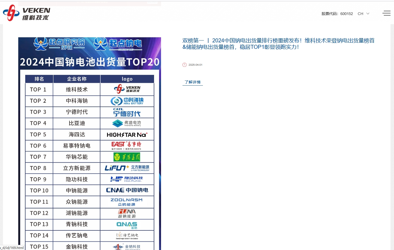Click the CNAE 中国钠电 logo
394x250 pixels.
[127, 190]
